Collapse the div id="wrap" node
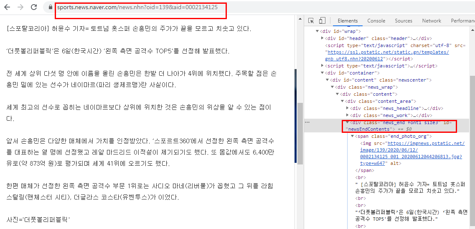 click(x=318, y=31)
